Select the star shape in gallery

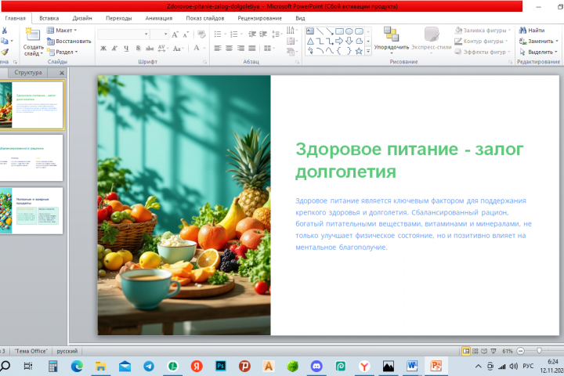click(x=359, y=51)
